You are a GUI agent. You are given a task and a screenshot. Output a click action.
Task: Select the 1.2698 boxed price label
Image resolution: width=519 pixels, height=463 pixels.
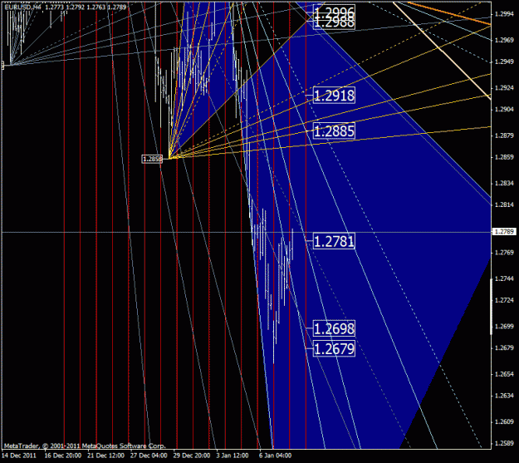[x=334, y=328]
